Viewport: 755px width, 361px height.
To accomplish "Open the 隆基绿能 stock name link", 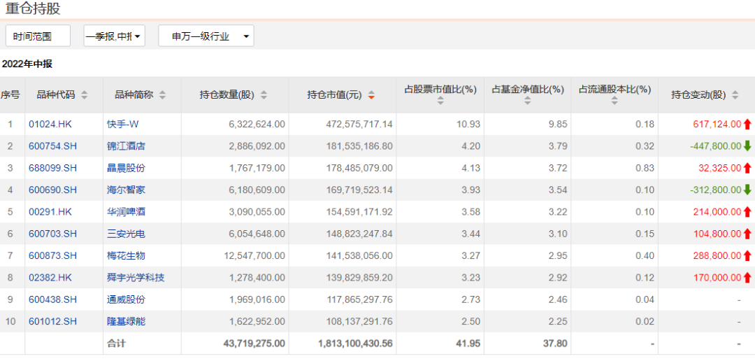I will click(x=126, y=322).
